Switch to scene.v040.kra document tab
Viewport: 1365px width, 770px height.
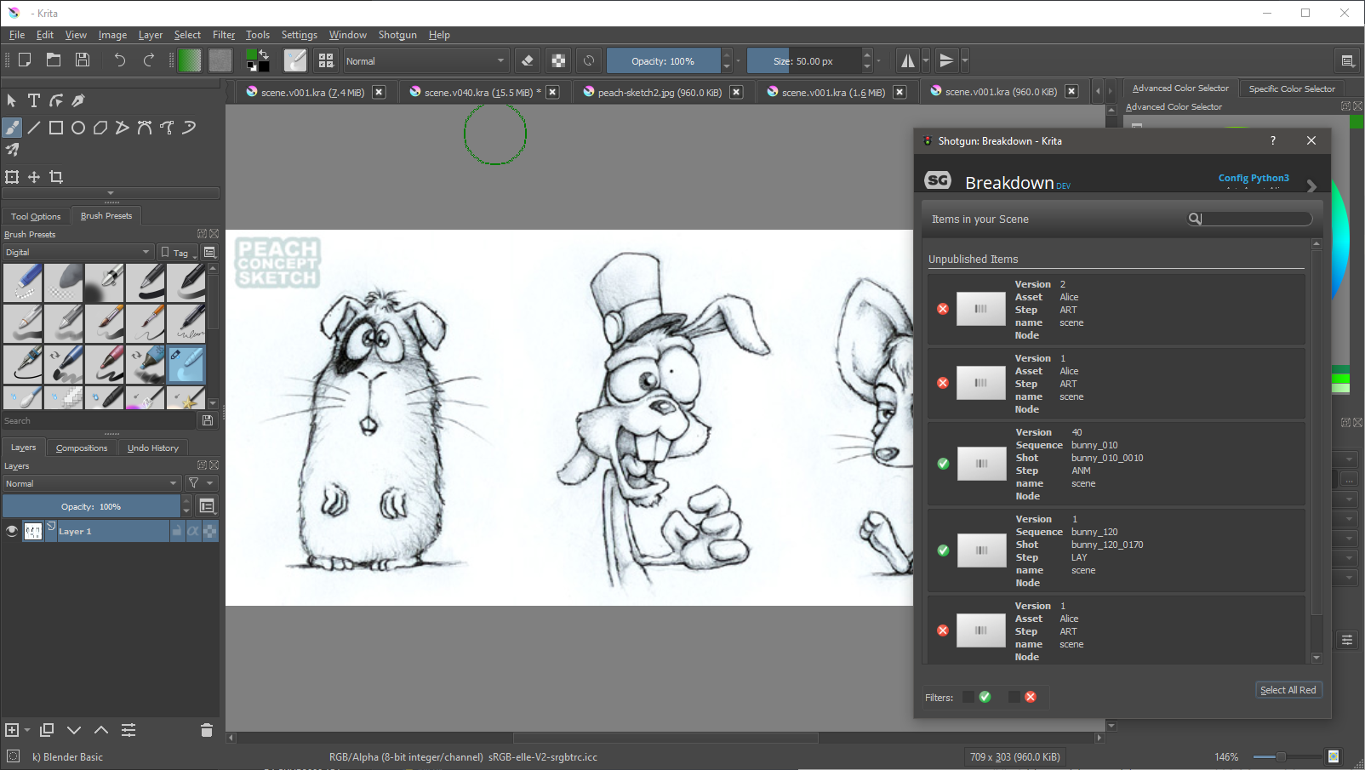click(476, 92)
